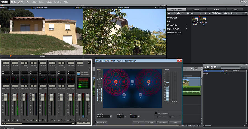Click Lecture/Stop in surround editor

(101, 122)
